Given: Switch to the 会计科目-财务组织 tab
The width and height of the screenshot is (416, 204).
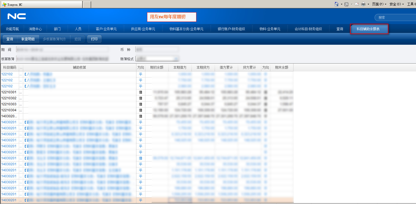Looking at the screenshot, I should pos(308,29).
